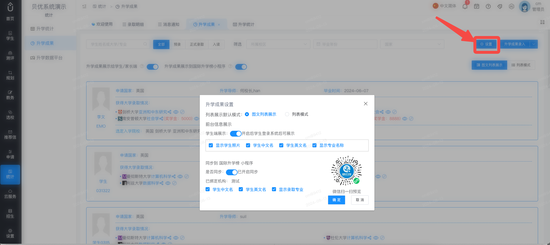Turn off the 是否同步 switch
The image size is (550, 245).
point(231,172)
